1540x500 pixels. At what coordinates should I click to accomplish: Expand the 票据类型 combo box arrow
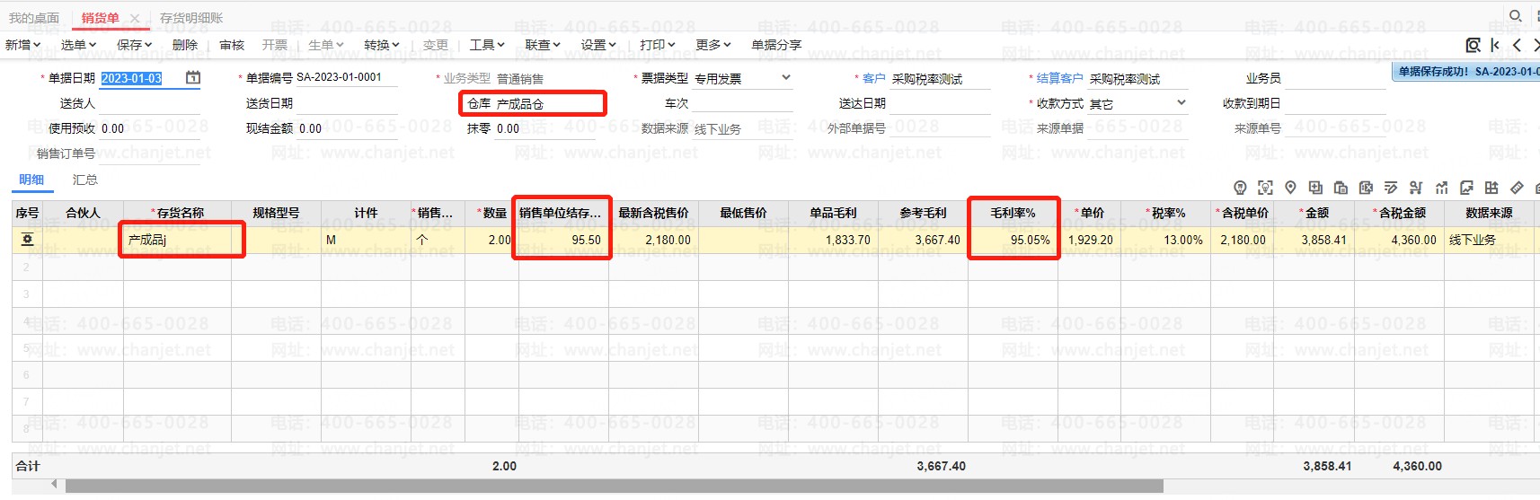coord(786,78)
